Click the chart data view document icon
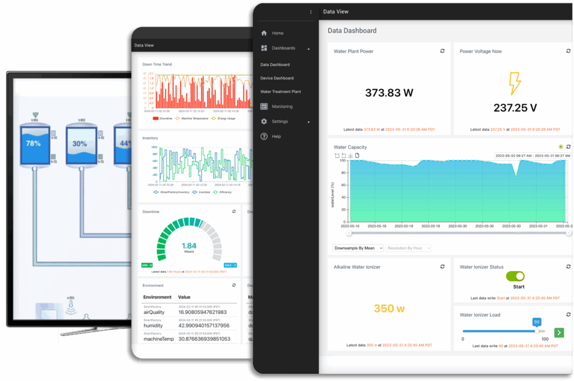574x381 pixels. (357, 156)
